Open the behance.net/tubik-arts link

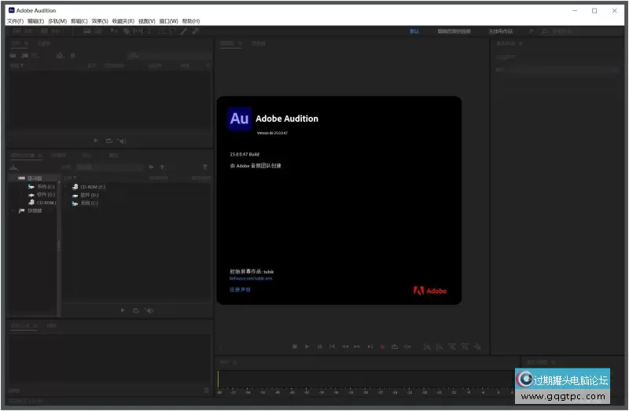click(251, 278)
